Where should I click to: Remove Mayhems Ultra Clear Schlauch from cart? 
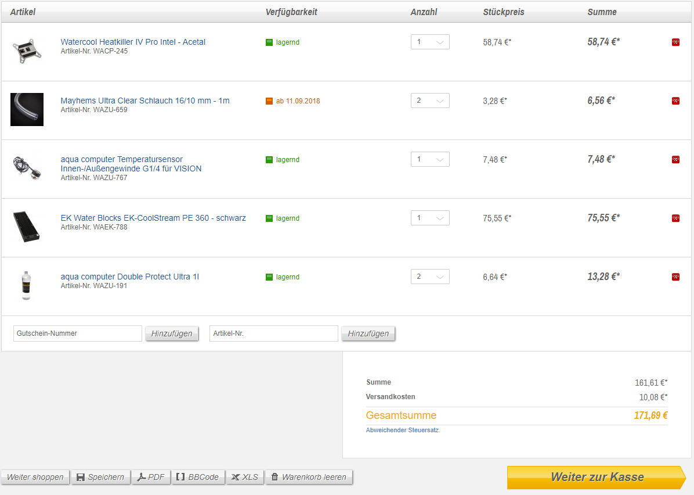click(675, 101)
